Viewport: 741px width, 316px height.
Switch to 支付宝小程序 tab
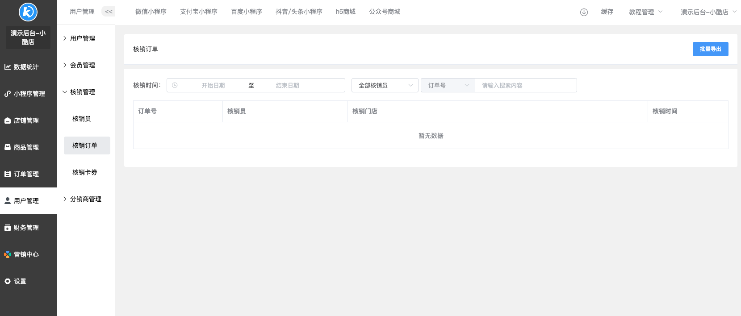coord(199,12)
